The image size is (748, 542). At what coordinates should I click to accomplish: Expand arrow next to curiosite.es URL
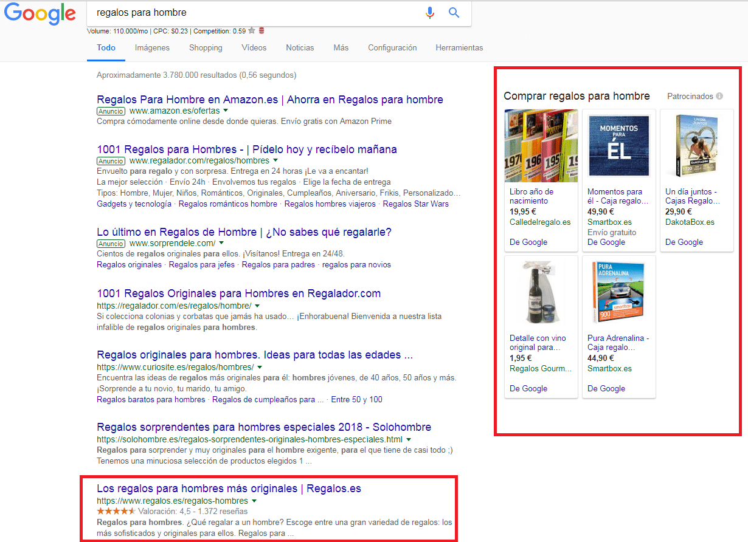click(x=260, y=367)
